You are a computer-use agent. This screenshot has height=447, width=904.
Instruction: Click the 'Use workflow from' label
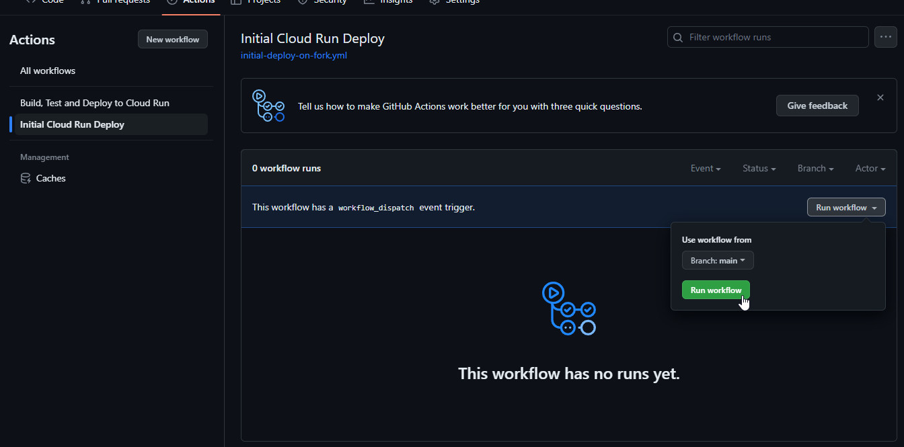click(716, 240)
